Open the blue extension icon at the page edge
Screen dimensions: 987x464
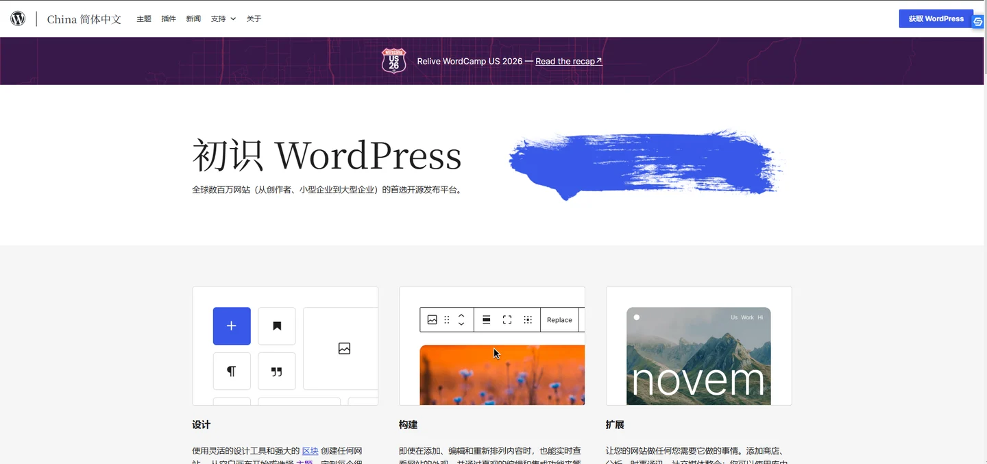(978, 22)
